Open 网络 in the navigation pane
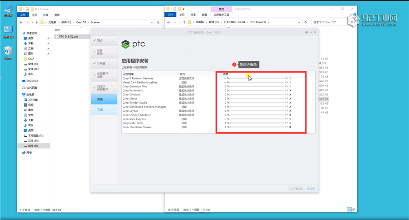The height and width of the screenshot is (220, 409). [27, 153]
